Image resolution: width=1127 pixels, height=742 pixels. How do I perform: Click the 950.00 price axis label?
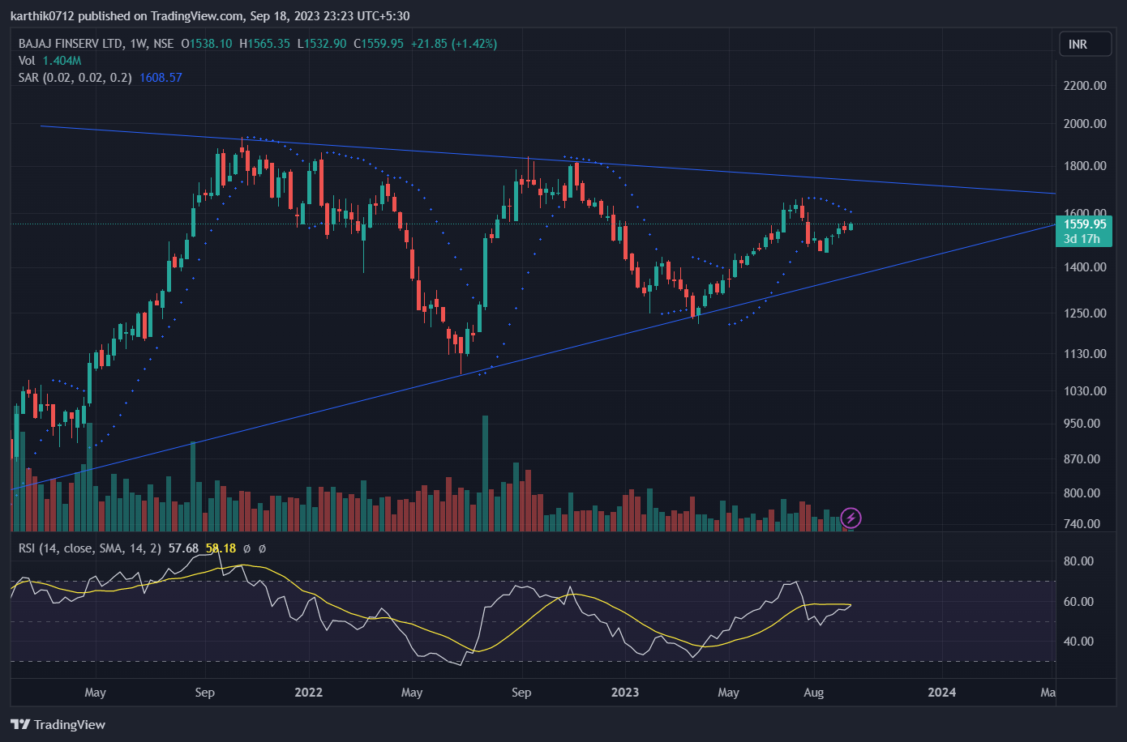[1082, 423]
